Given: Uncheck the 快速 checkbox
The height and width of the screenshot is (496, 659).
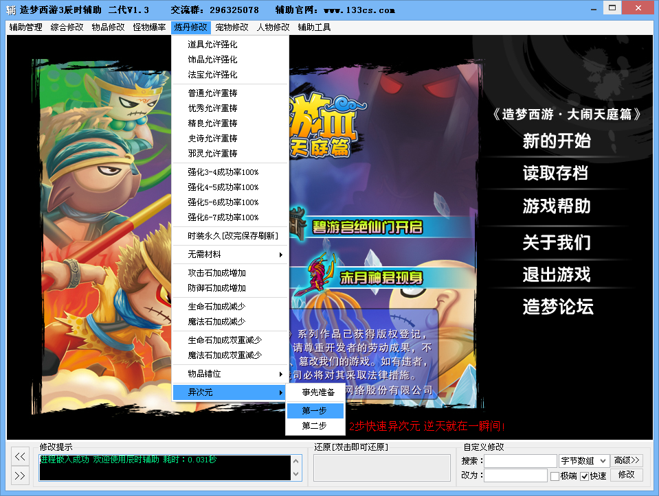Looking at the screenshot, I should pos(585,476).
